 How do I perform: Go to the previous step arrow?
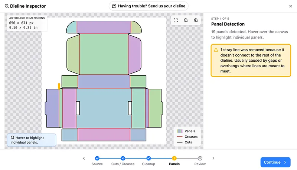tap(84, 158)
